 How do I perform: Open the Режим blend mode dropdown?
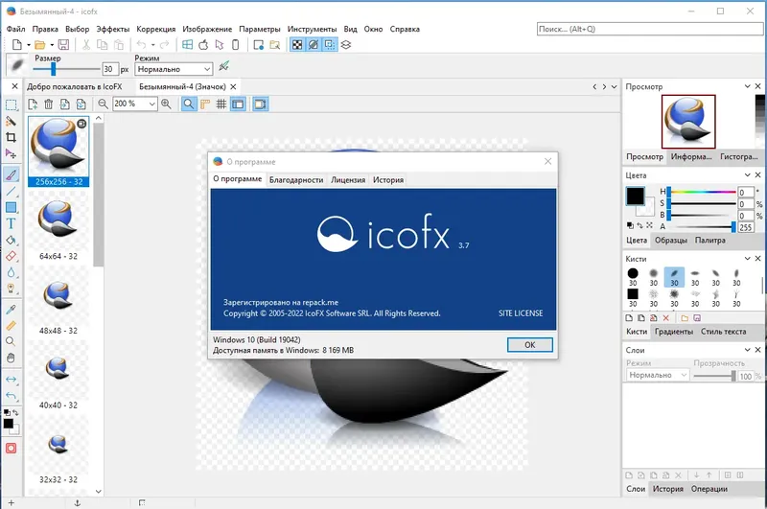(174, 69)
